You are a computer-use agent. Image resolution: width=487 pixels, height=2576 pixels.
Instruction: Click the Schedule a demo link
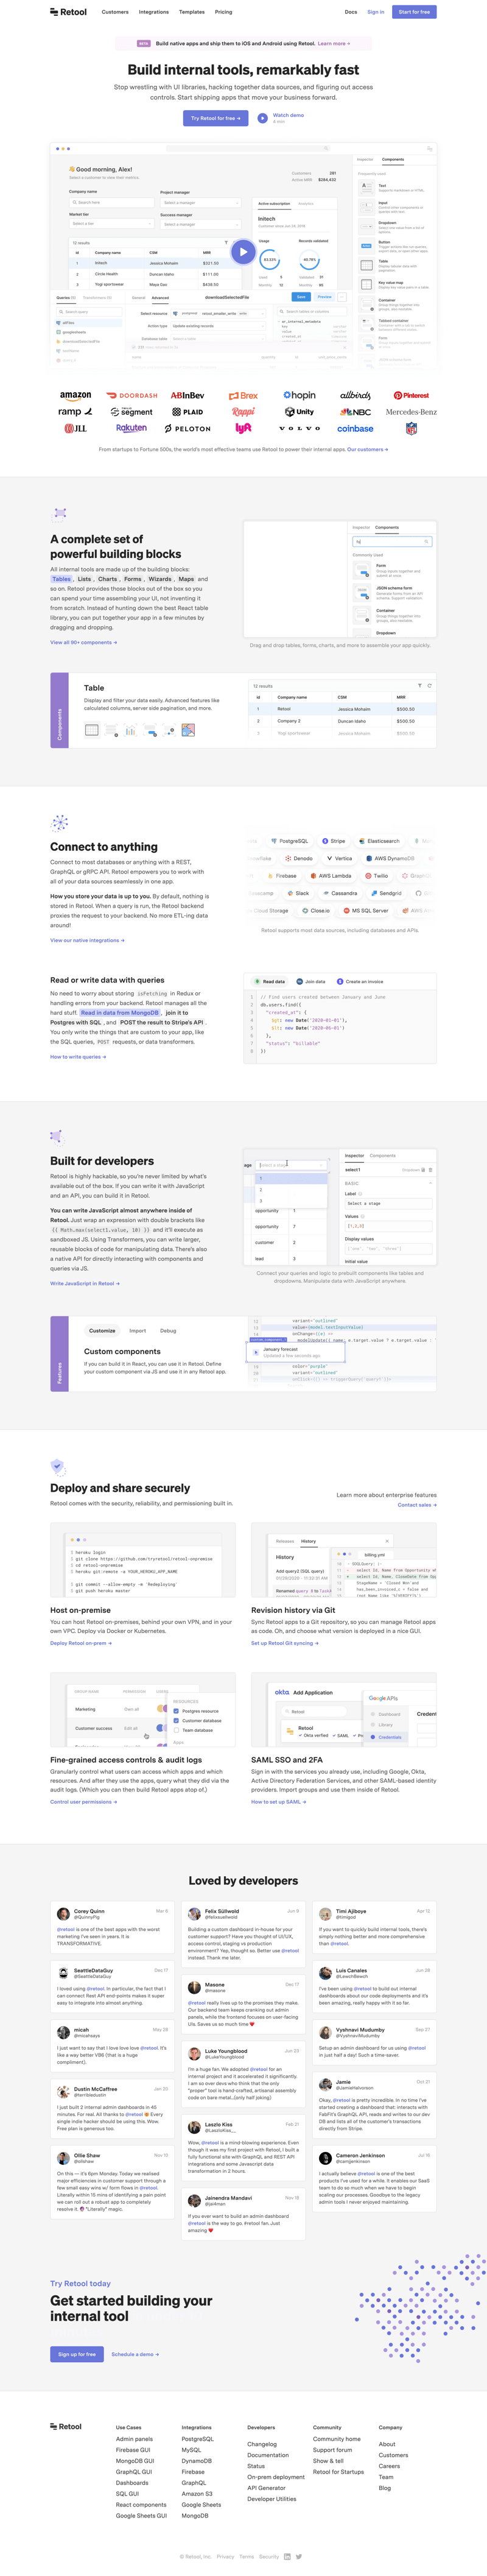[x=135, y=2354]
